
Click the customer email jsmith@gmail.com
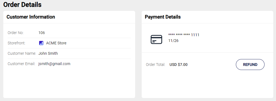[54, 64]
